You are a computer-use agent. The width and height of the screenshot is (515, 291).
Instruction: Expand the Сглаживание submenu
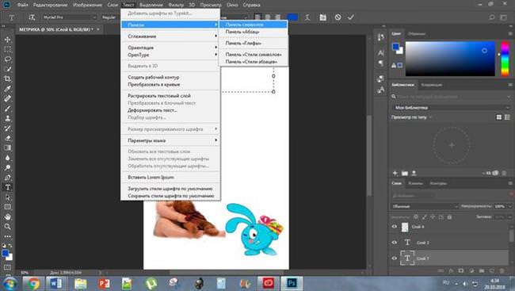click(171, 36)
